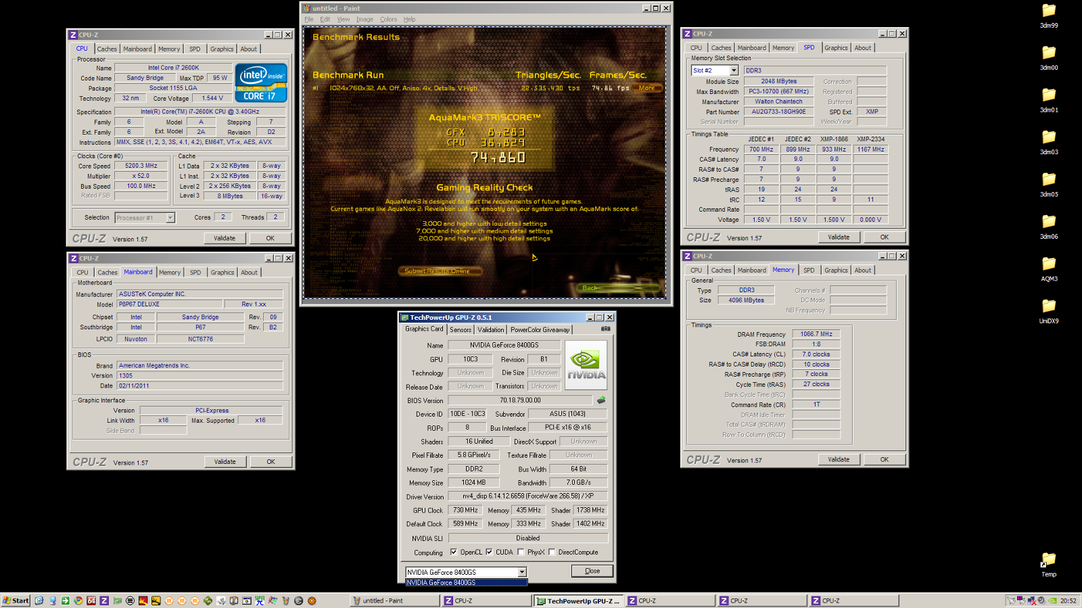Click the 20:52 system tray clock
This screenshot has width=1082, height=608.
(1068, 601)
